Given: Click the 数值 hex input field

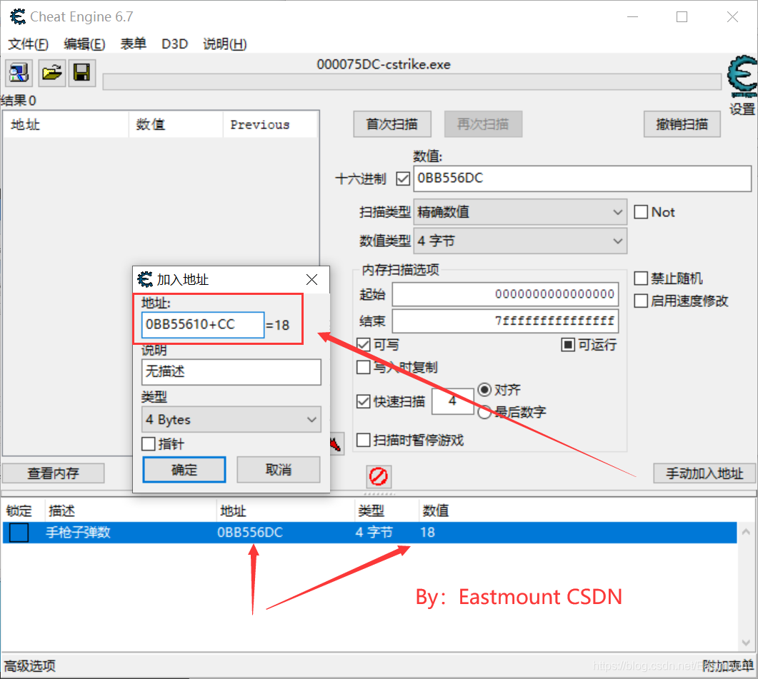Looking at the screenshot, I should (582, 178).
